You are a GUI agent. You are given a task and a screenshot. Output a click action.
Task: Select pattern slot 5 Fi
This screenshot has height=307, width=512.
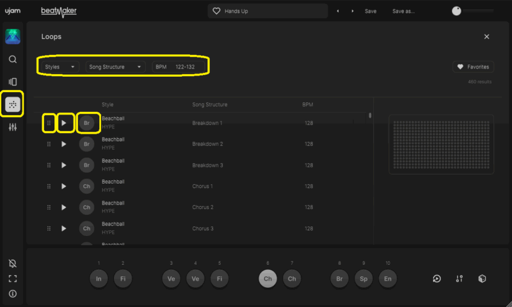tap(220, 279)
